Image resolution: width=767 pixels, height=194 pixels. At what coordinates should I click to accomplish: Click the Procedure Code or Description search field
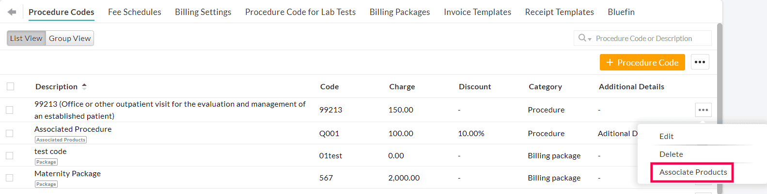[649, 38]
